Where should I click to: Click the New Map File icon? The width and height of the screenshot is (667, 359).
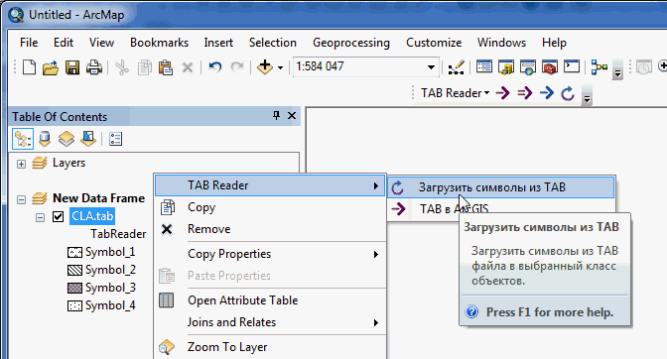click(x=29, y=67)
